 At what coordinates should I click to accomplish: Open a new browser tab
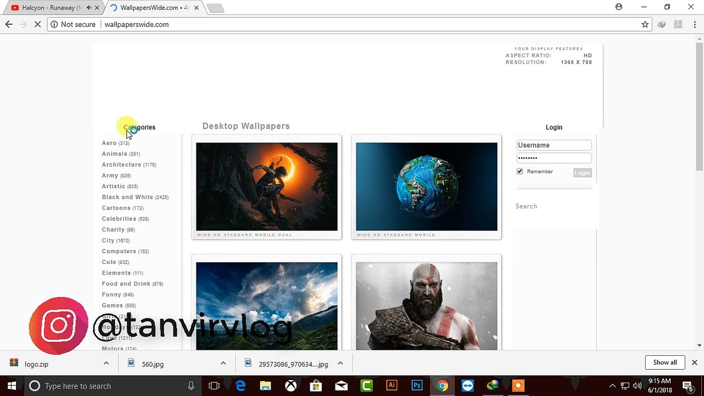click(x=216, y=8)
